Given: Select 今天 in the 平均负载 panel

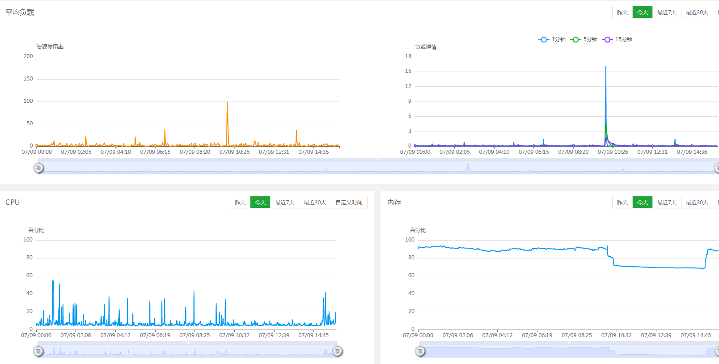Looking at the screenshot, I should [643, 13].
